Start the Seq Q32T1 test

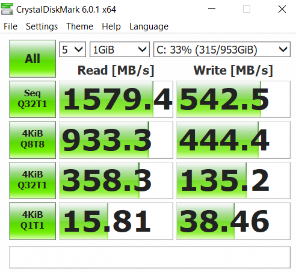coord(32,99)
